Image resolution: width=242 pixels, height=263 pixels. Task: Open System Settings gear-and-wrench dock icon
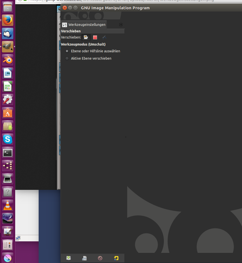coord(8,100)
